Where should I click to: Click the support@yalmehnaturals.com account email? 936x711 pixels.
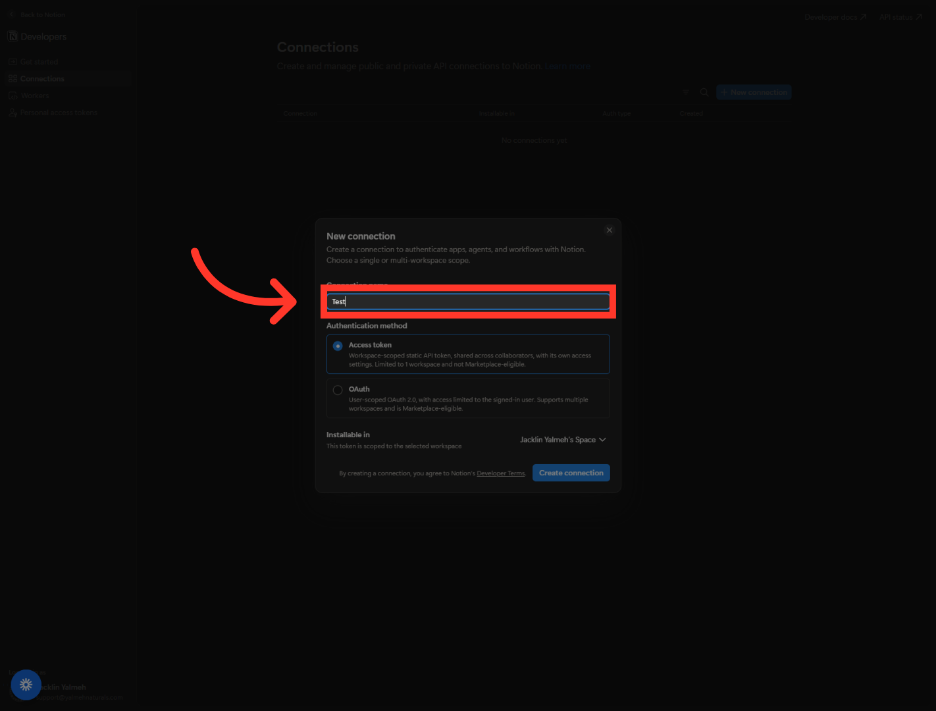click(x=78, y=697)
